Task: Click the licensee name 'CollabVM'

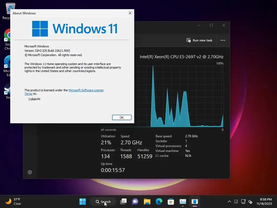Action: coord(34,99)
